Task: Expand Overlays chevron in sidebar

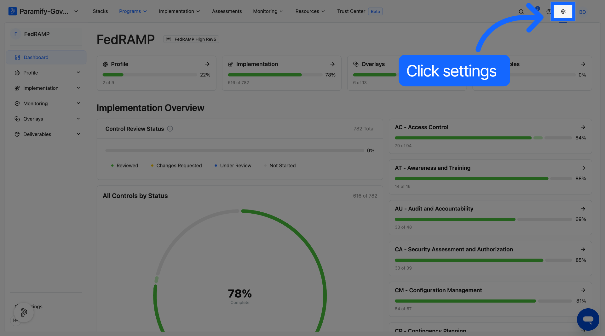Action: coord(78,119)
